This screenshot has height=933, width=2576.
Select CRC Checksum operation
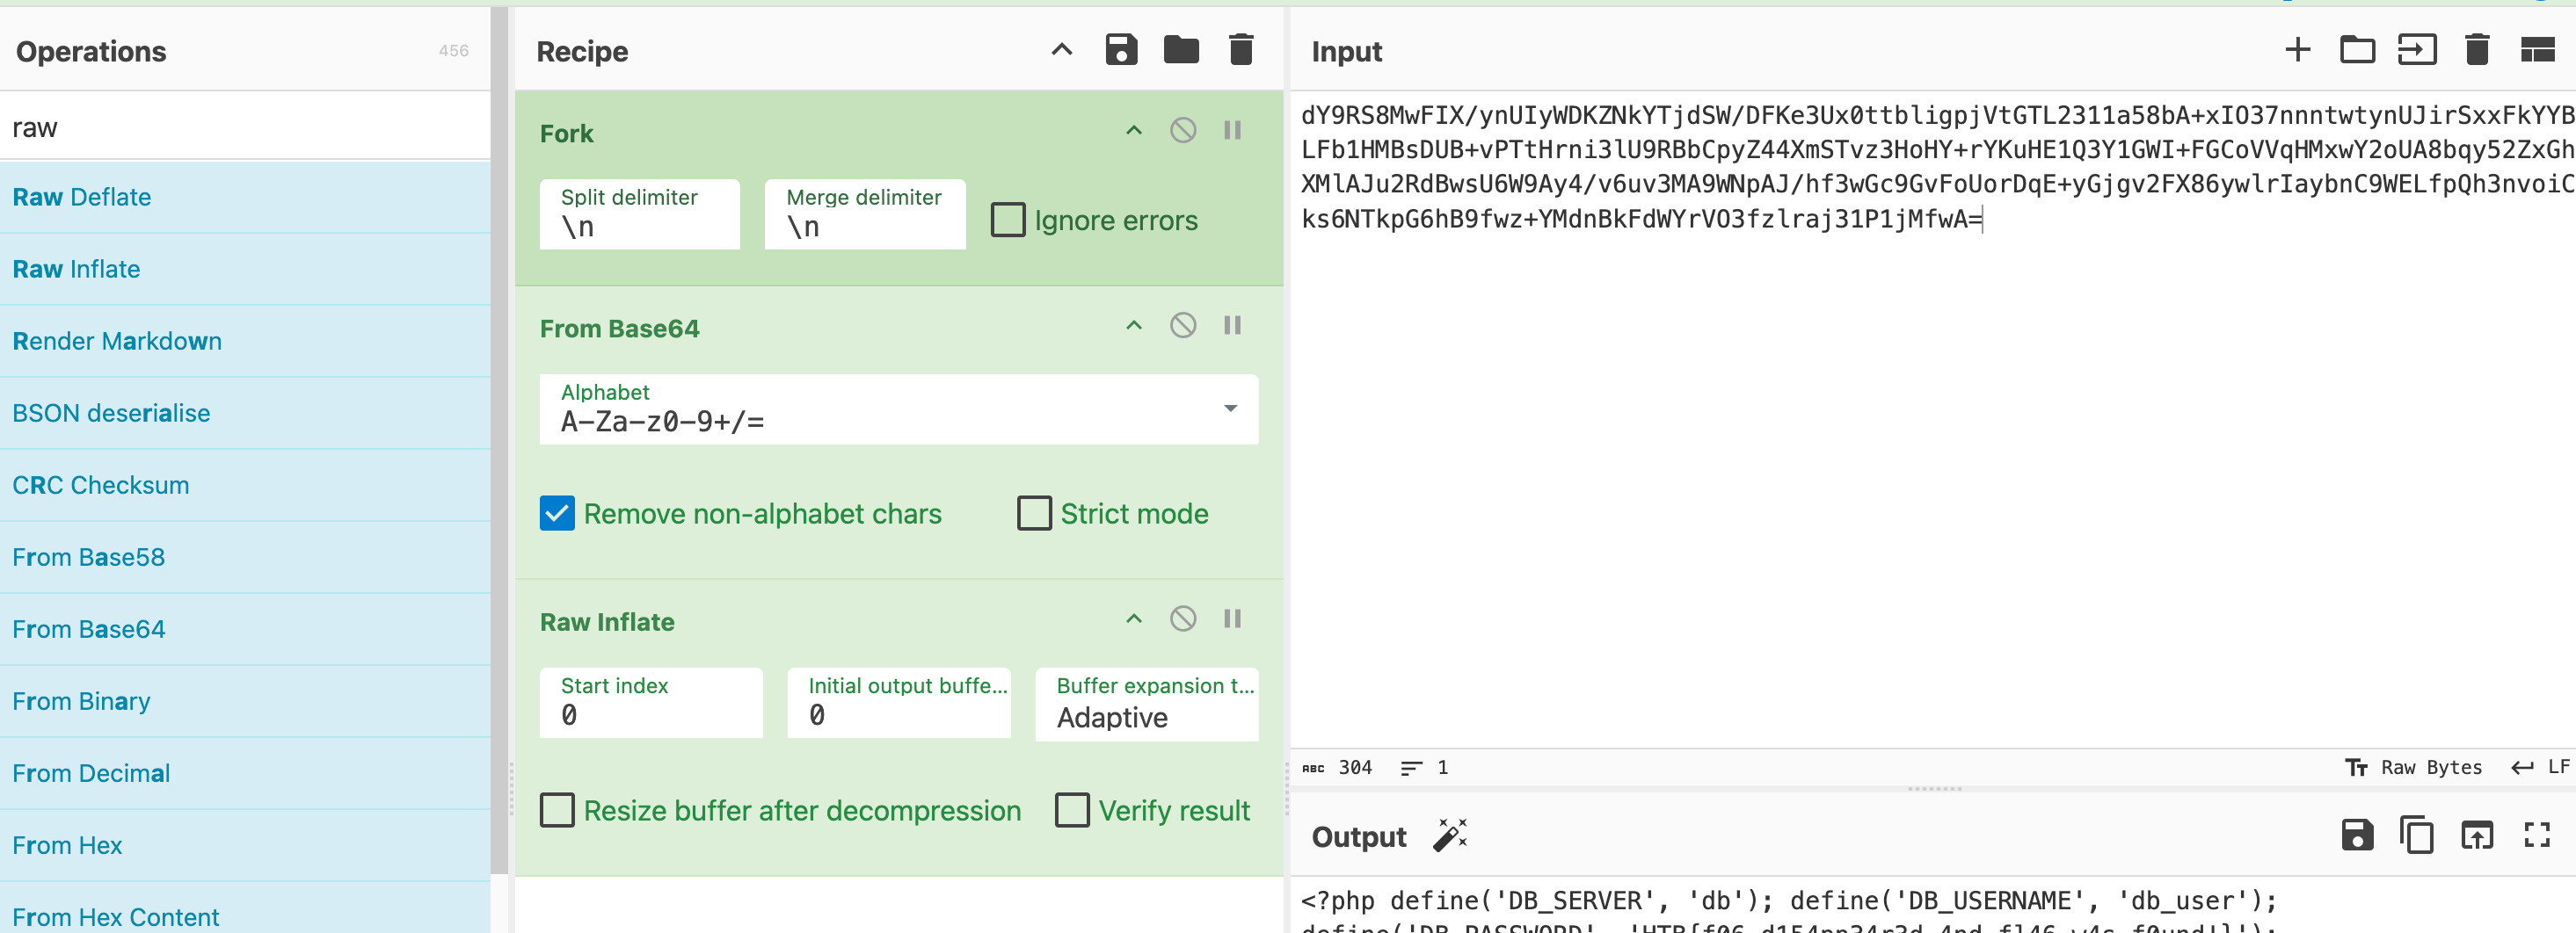coord(245,484)
